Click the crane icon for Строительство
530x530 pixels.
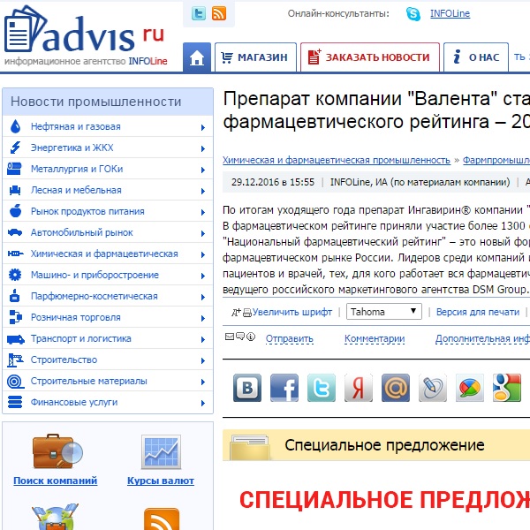15,360
